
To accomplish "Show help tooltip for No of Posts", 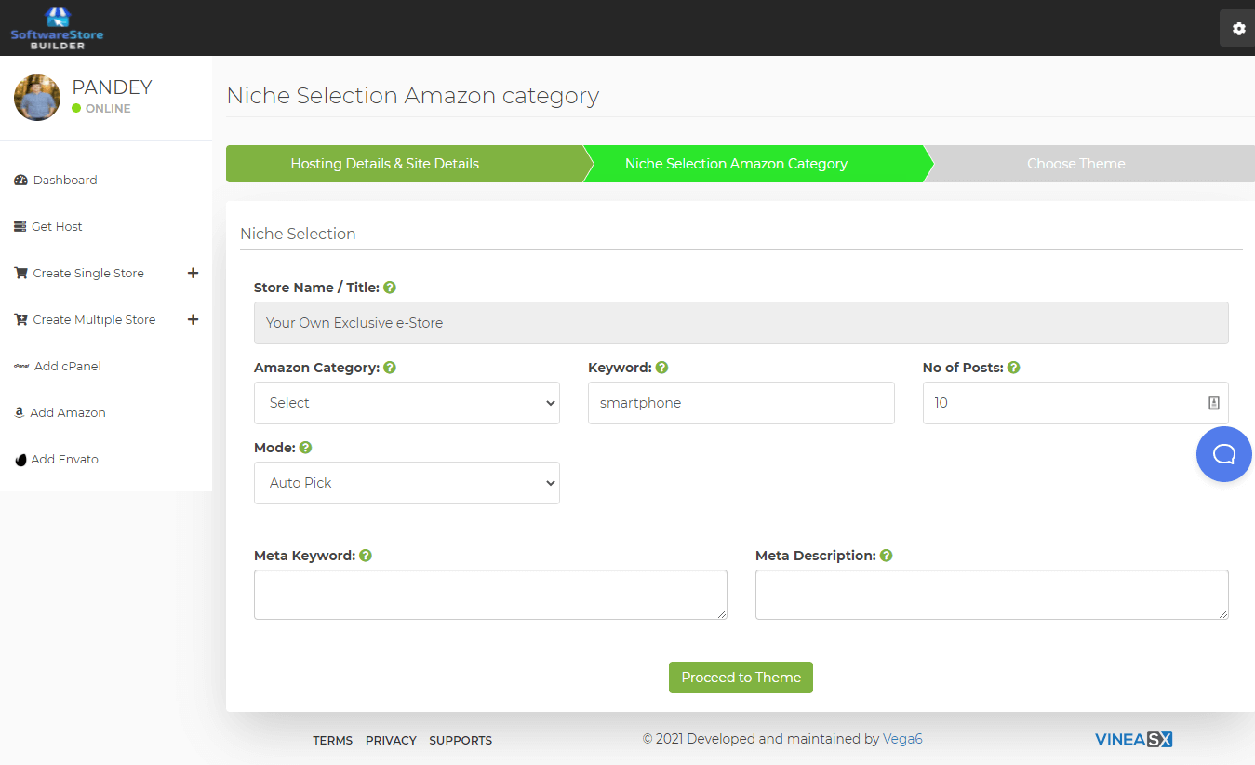I will 1013,368.
